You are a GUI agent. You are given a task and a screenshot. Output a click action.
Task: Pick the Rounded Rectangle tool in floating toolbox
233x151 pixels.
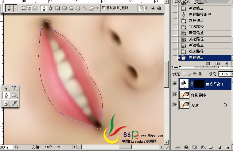pos(14,95)
